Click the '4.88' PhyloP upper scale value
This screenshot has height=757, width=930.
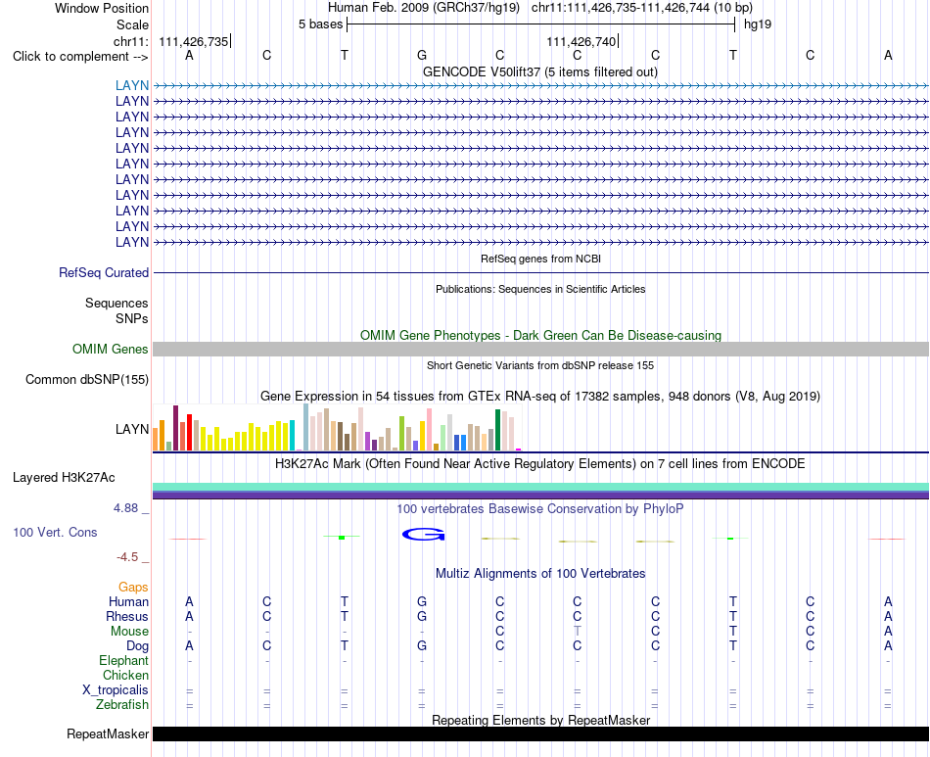point(125,508)
